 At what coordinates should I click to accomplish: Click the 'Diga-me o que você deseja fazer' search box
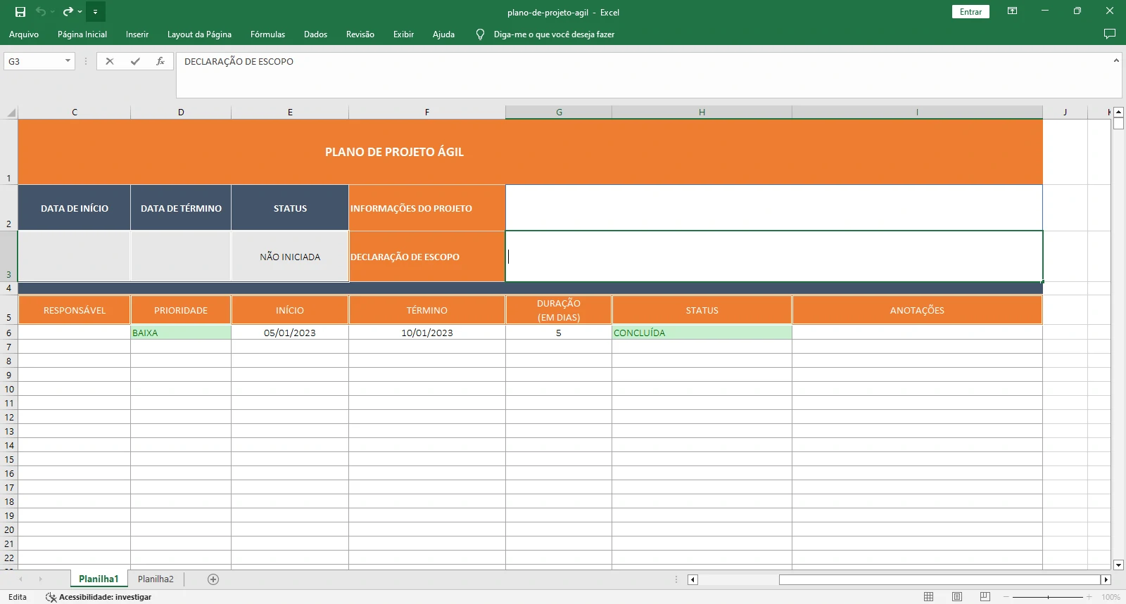tap(554, 34)
